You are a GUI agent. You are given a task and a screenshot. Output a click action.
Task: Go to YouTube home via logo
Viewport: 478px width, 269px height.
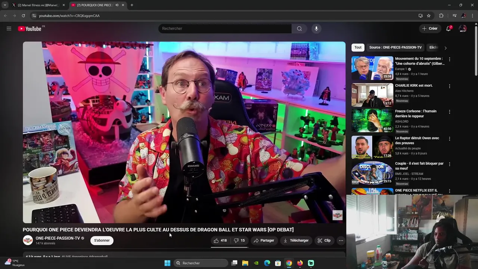(x=30, y=29)
